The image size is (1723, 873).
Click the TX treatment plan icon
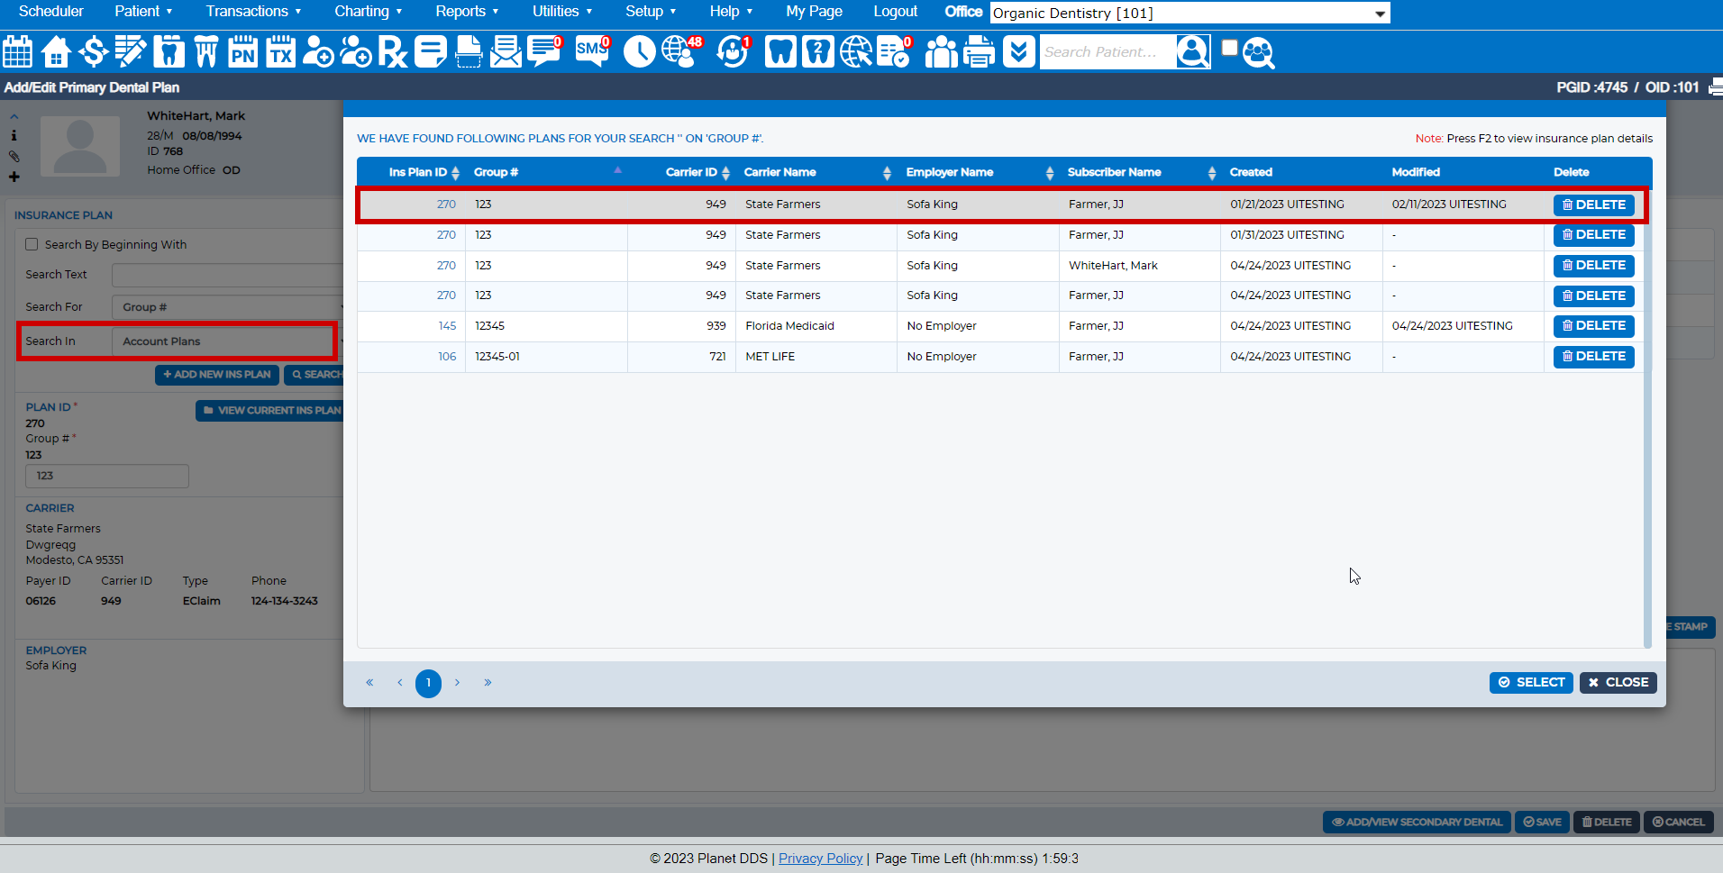click(x=280, y=52)
